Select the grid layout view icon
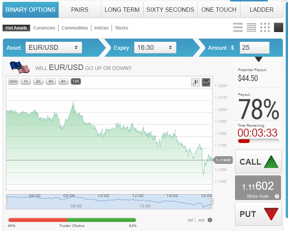This screenshot has width=288, height=231. click(x=265, y=27)
